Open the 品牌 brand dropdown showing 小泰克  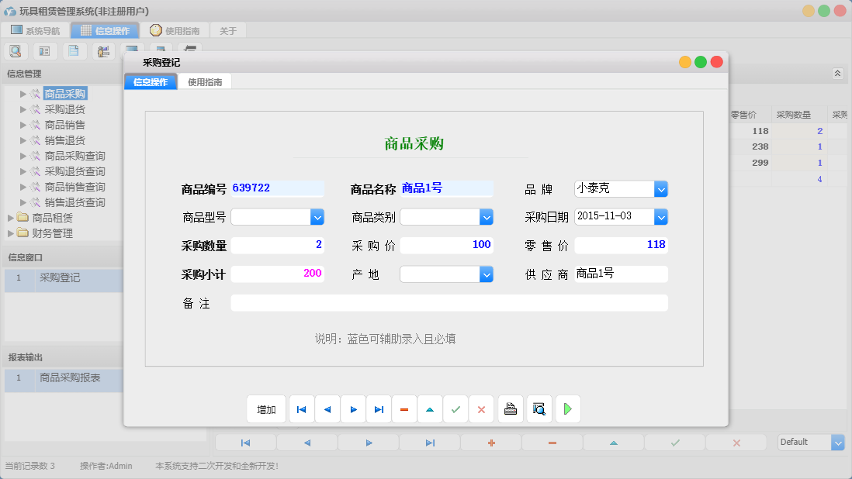(660, 188)
